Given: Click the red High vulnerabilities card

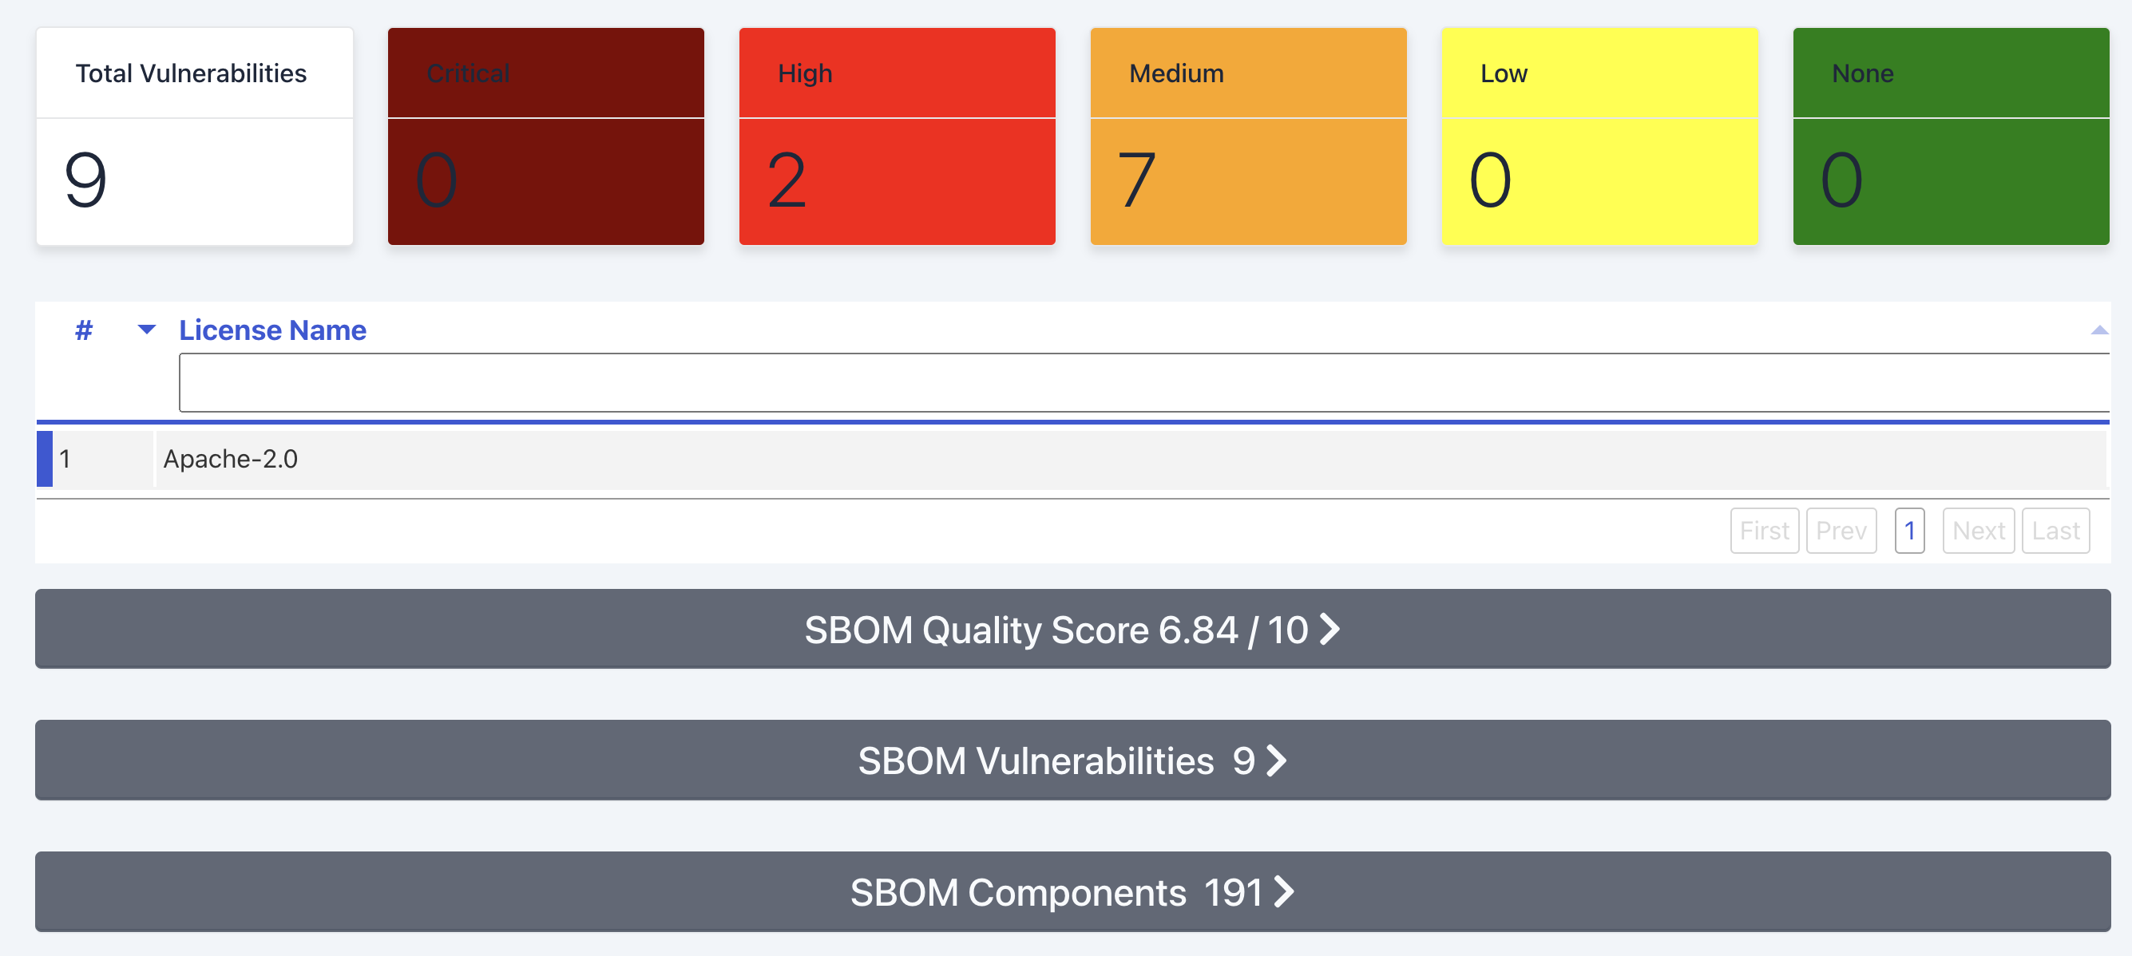Looking at the screenshot, I should point(897,136).
